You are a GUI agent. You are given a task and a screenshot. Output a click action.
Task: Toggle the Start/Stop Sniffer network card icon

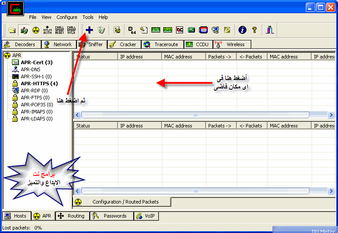coord(24,30)
